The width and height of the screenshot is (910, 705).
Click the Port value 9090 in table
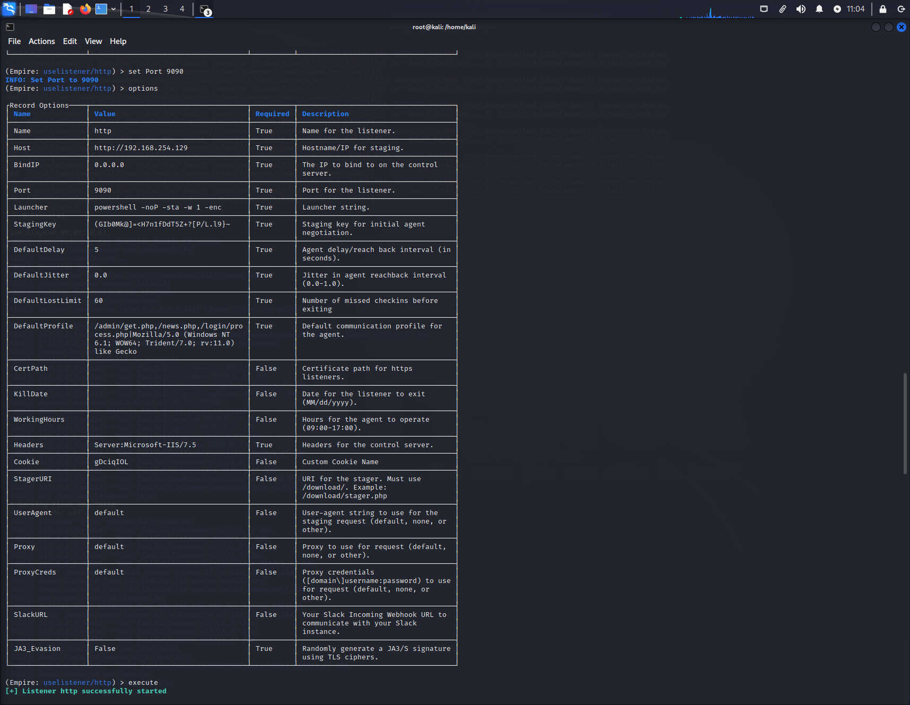click(103, 190)
